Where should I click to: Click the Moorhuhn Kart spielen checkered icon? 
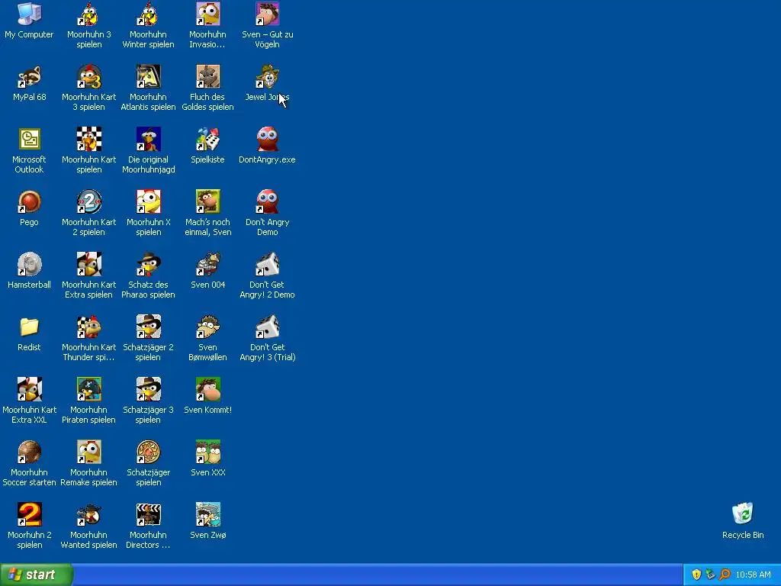88,139
